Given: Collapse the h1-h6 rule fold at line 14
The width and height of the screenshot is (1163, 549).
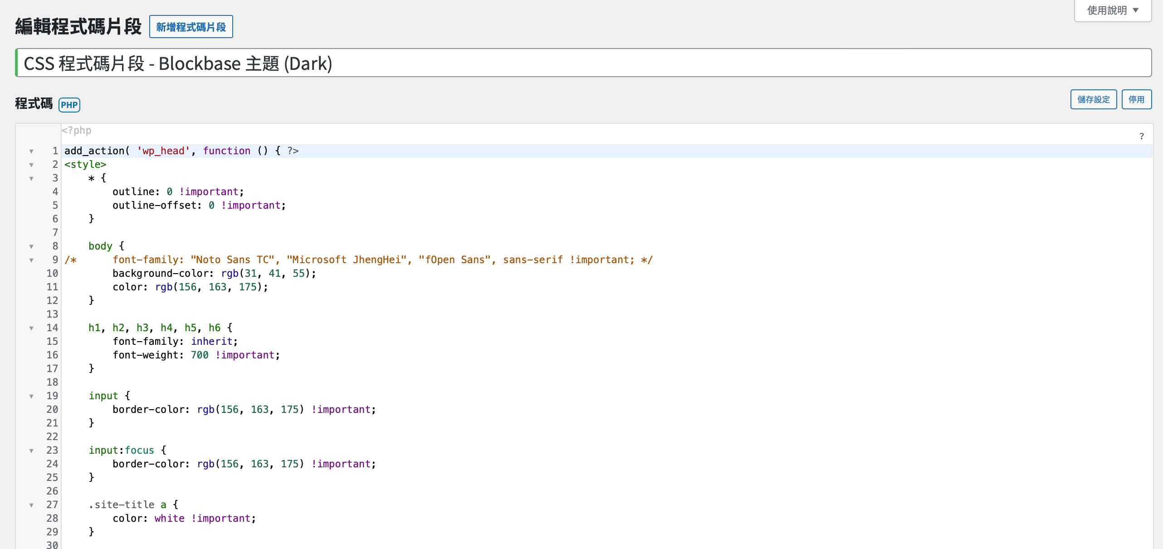Looking at the screenshot, I should (x=31, y=328).
